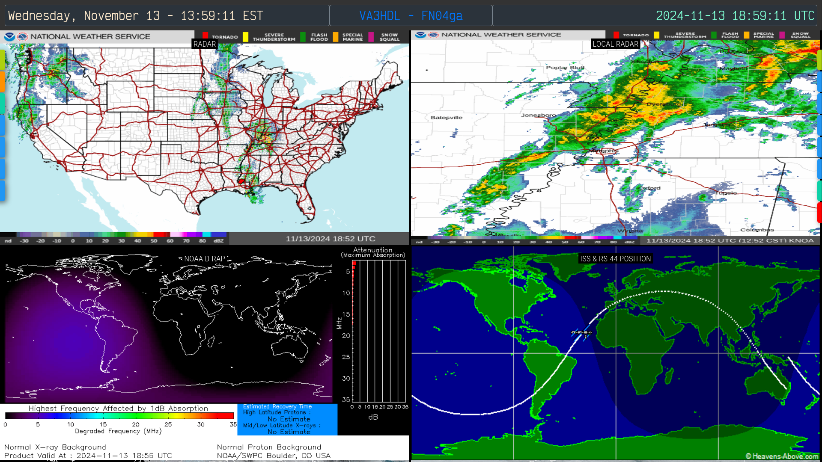
Task: Open the Heavens-Above.com link
Action: 782,456
